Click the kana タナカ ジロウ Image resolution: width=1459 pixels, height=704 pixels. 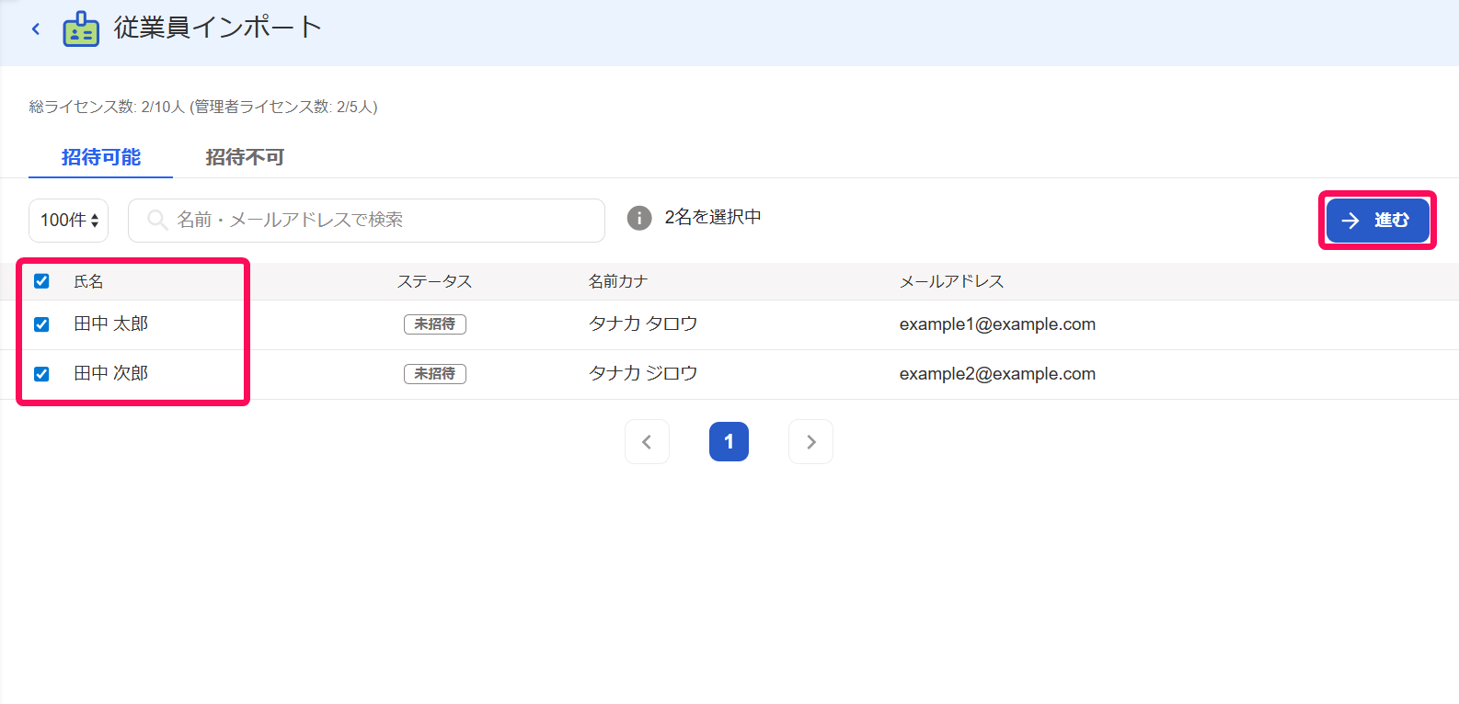(x=643, y=373)
